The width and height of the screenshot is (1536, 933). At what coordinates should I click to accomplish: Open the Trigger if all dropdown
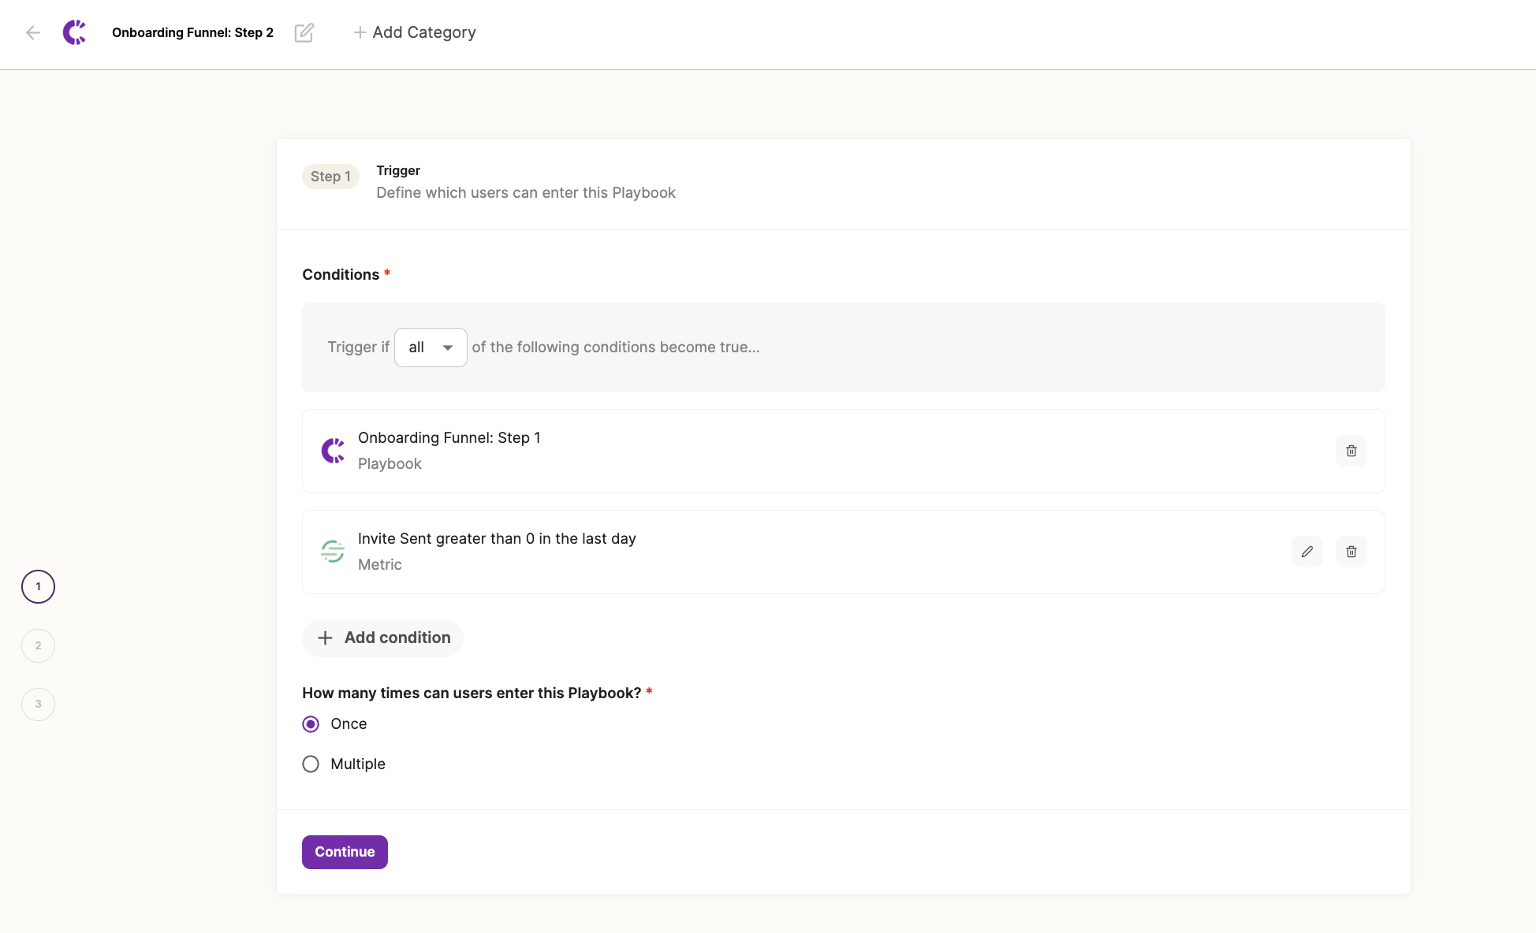[x=430, y=348]
